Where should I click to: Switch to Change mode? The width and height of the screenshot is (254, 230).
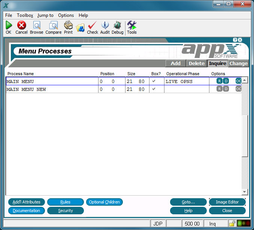pyautogui.click(x=238, y=64)
